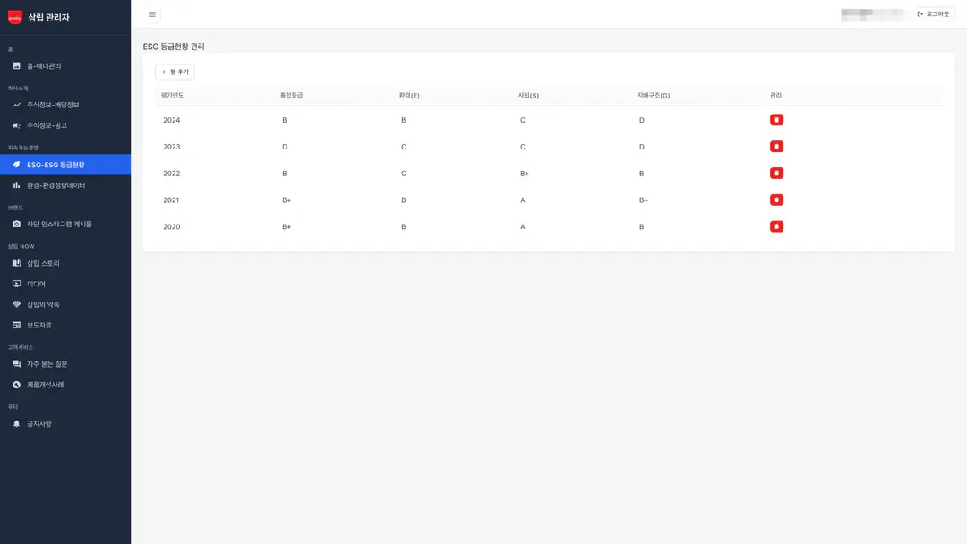Click the 사회(S) column header
Image resolution: width=967 pixels, height=544 pixels.
click(x=528, y=96)
